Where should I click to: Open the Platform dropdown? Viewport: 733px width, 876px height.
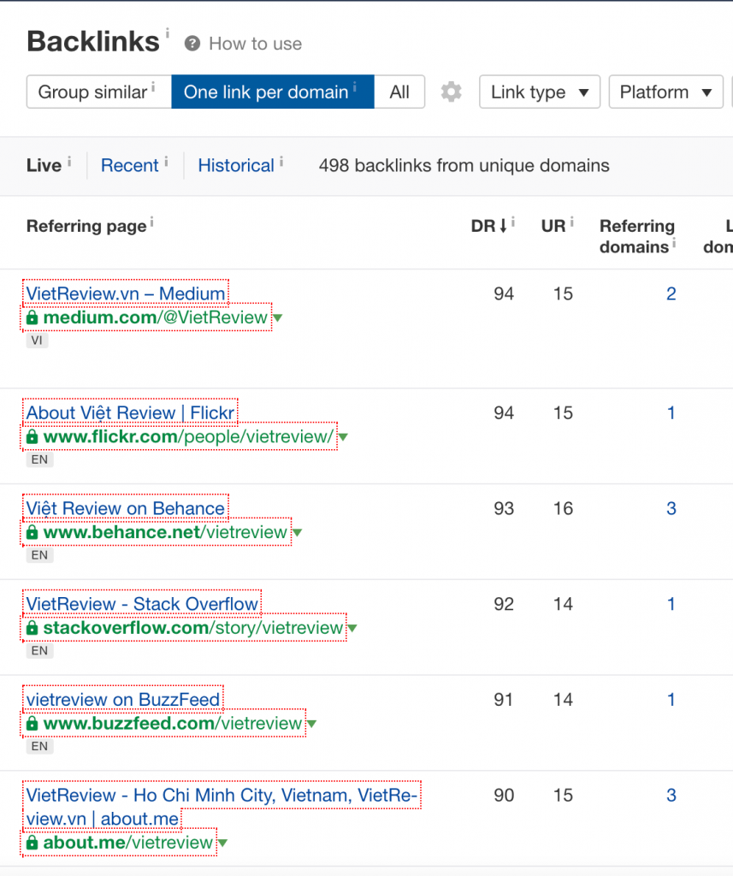[666, 92]
